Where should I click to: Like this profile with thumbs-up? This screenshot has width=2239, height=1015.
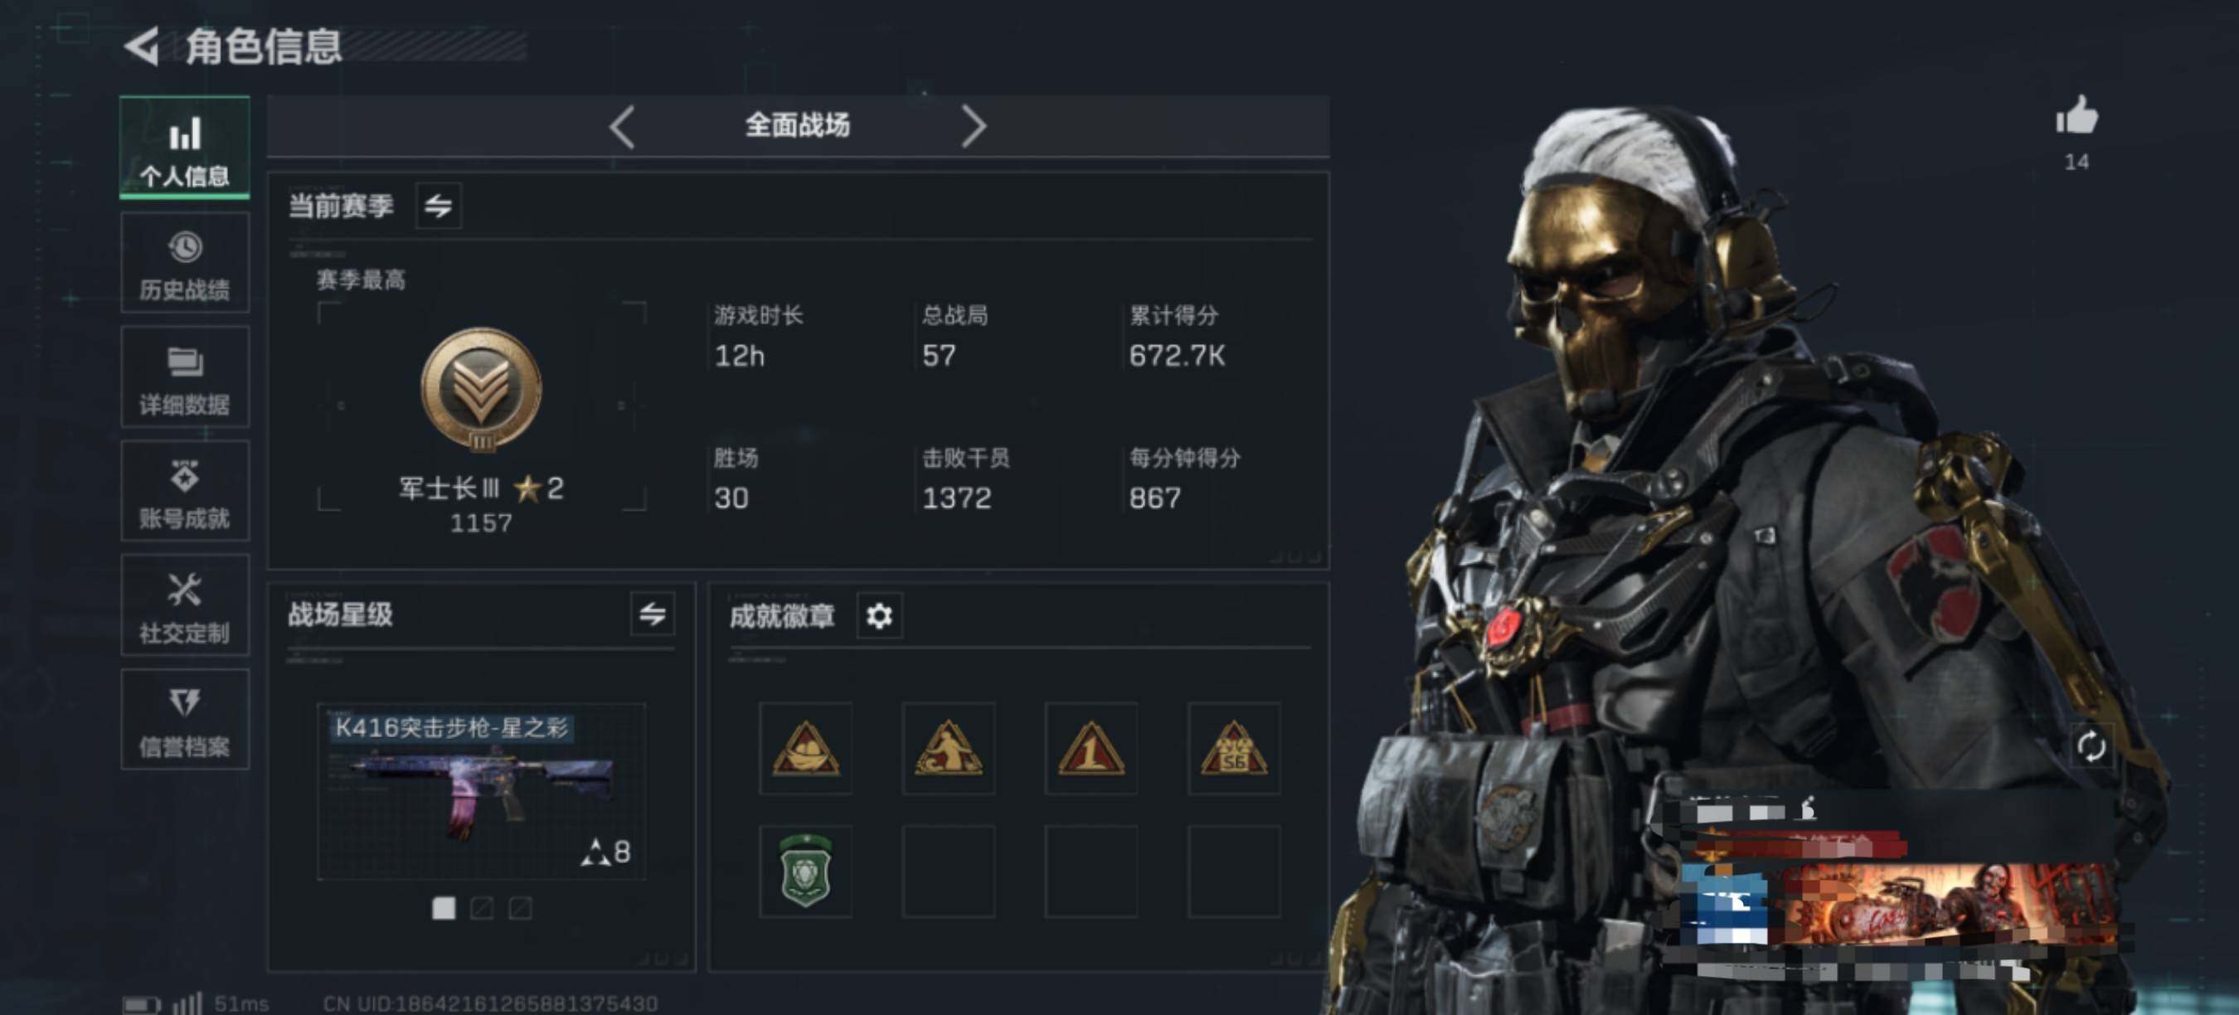(2076, 115)
